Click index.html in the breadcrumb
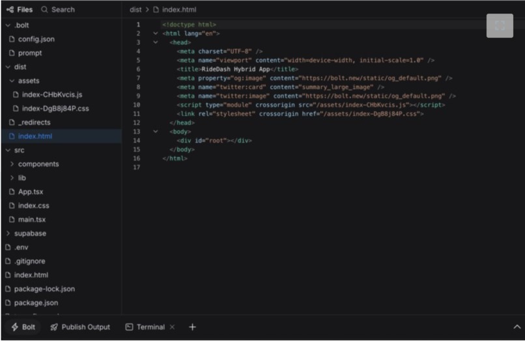The image size is (525, 341). pyautogui.click(x=179, y=10)
